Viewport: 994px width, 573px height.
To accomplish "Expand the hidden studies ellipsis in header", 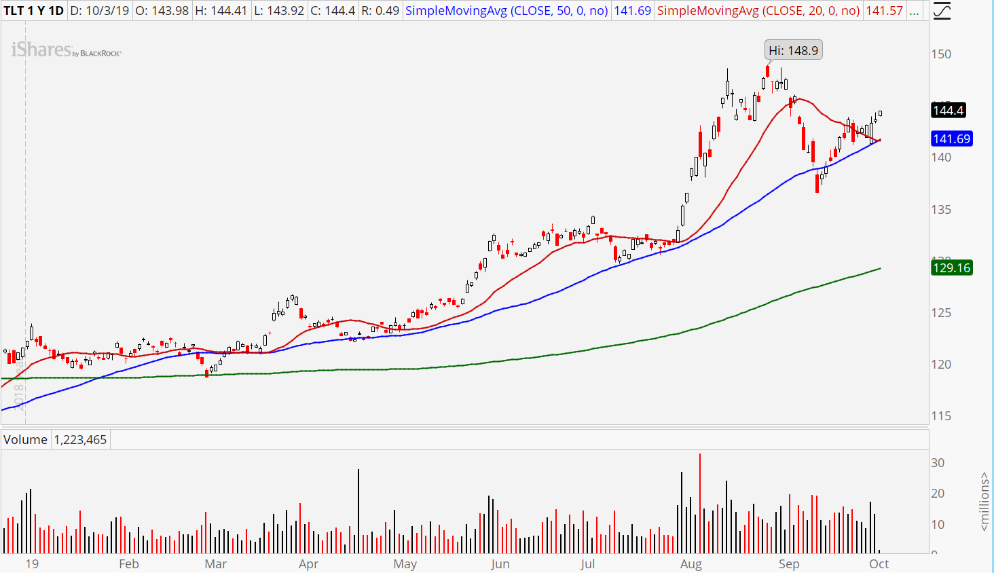I will [x=915, y=11].
